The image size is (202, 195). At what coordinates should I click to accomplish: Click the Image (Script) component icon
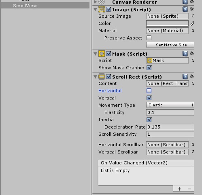coord(102,9)
